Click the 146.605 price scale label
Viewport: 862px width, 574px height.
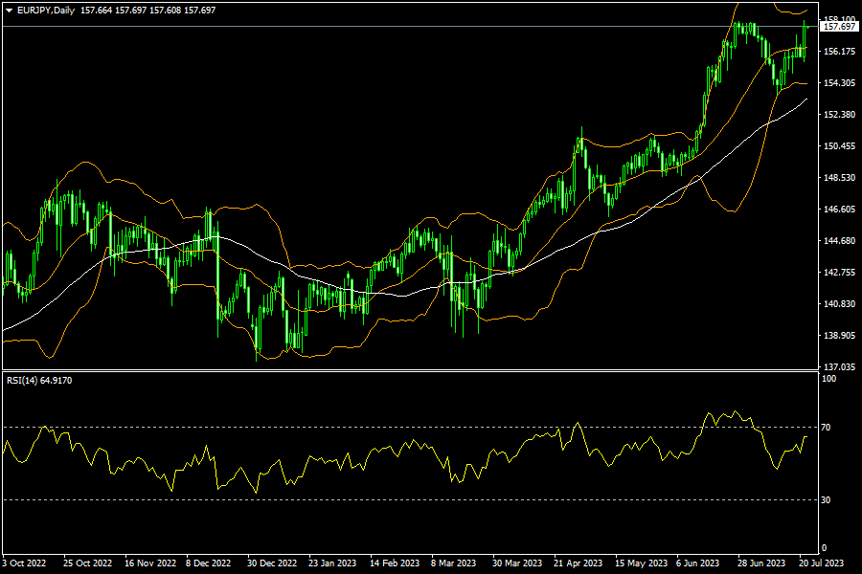pyautogui.click(x=839, y=210)
